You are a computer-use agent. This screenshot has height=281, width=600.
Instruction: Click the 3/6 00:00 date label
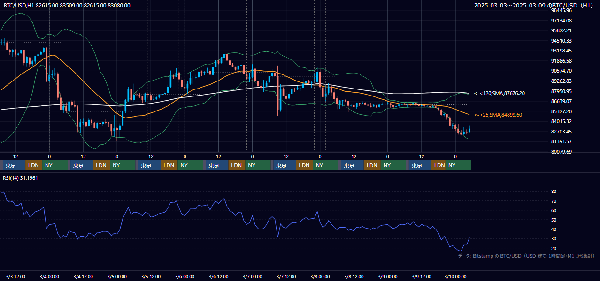[x=185, y=276]
